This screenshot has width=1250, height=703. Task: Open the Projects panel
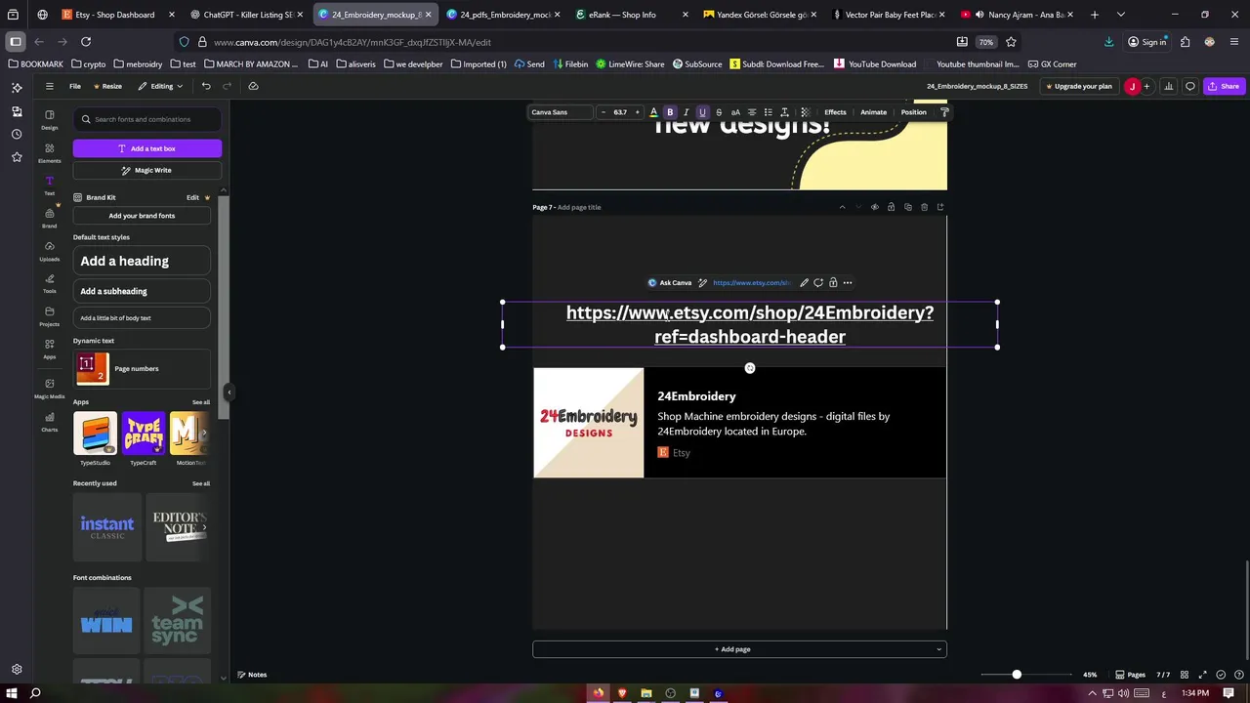pyautogui.click(x=49, y=316)
